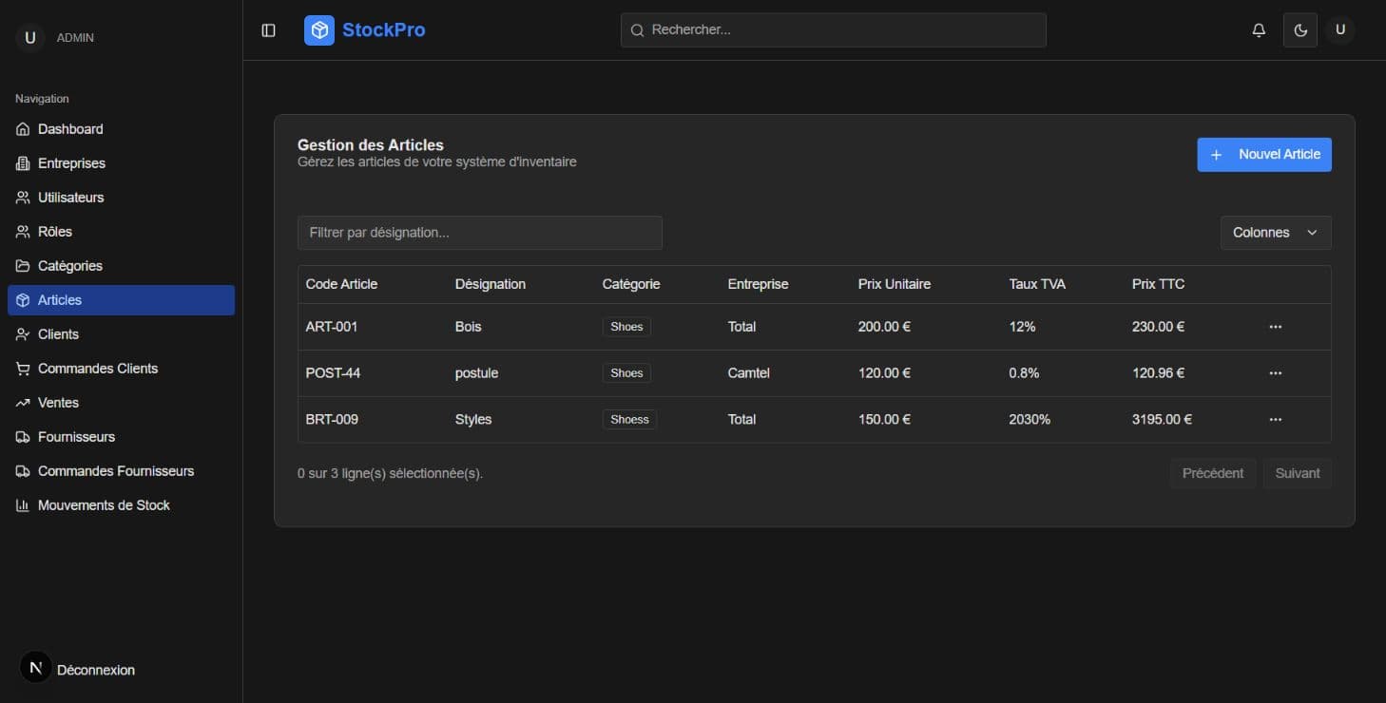Click the Utilisateurs people icon
This screenshot has height=703, width=1386.
coord(23,198)
